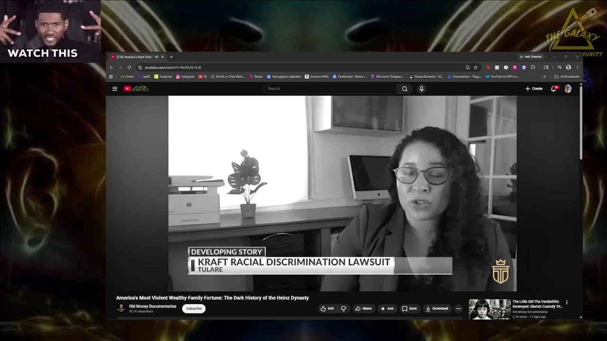Open media controls icon in toolbar
This screenshot has height=341, width=607.
pos(560,67)
